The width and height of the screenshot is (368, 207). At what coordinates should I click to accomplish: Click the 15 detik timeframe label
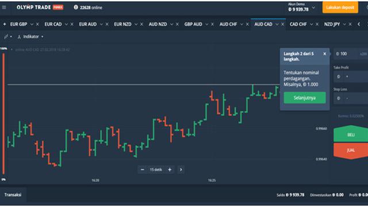156,170
